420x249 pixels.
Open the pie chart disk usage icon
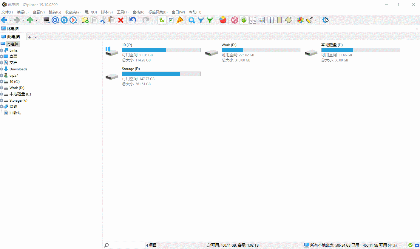pos(223,20)
